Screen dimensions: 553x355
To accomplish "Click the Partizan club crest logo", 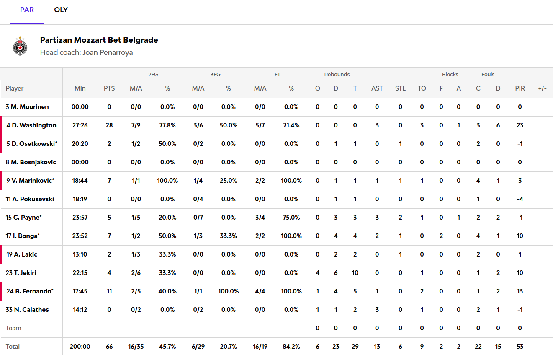I will pos(20,46).
